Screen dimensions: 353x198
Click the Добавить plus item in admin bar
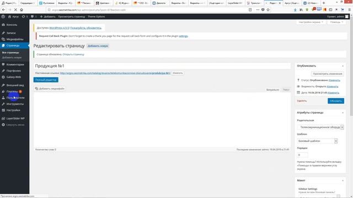(x=47, y=16)
